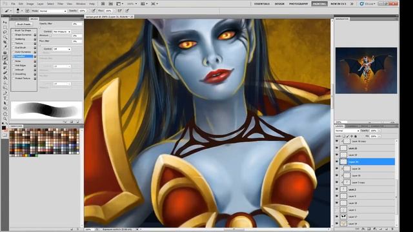Select the Pen tool

click(5, 93)
